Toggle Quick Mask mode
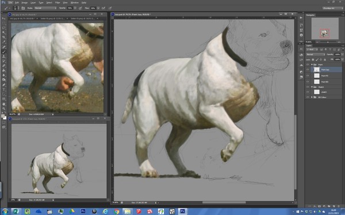Screen dimensions: 345x215 tap(4, 122)
